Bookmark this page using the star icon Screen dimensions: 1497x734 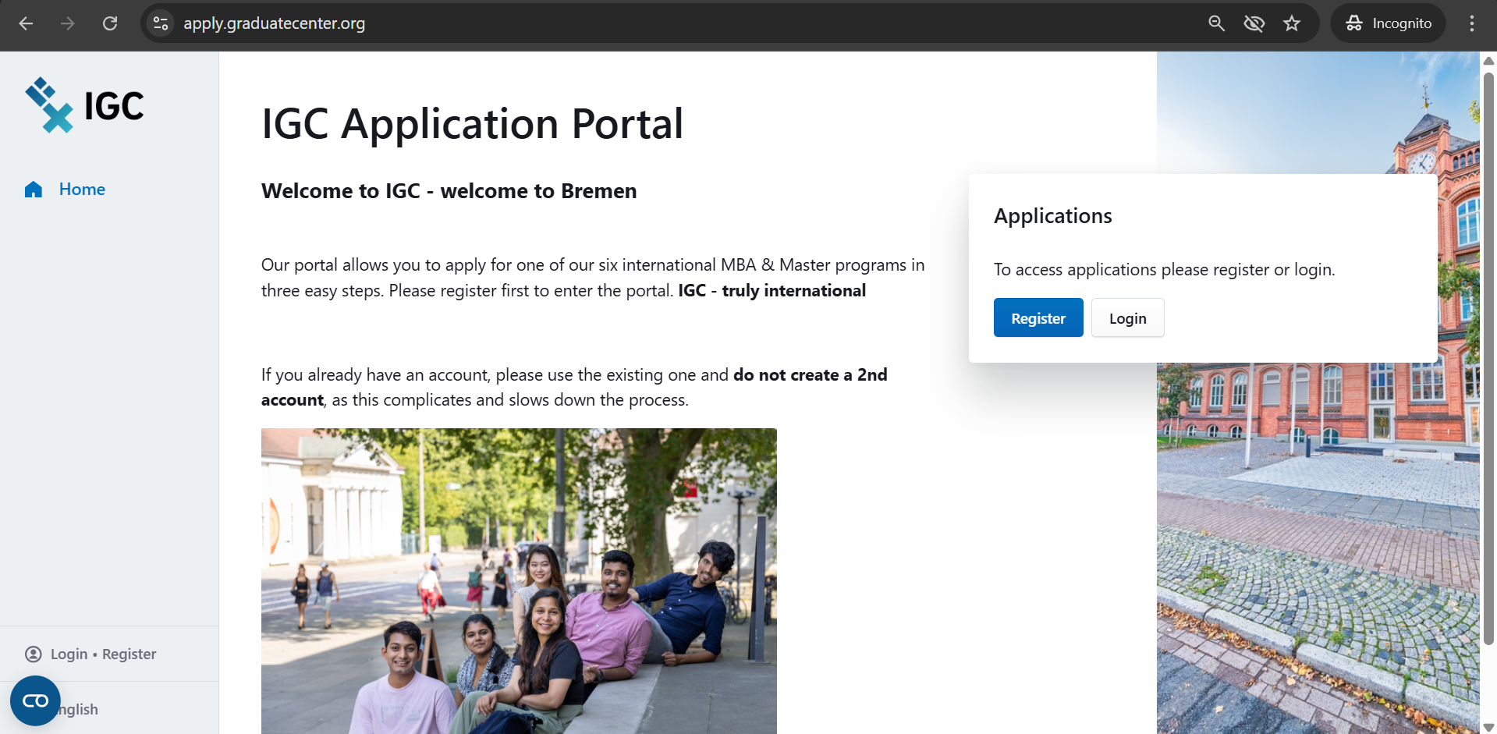tap(1292, 23)
